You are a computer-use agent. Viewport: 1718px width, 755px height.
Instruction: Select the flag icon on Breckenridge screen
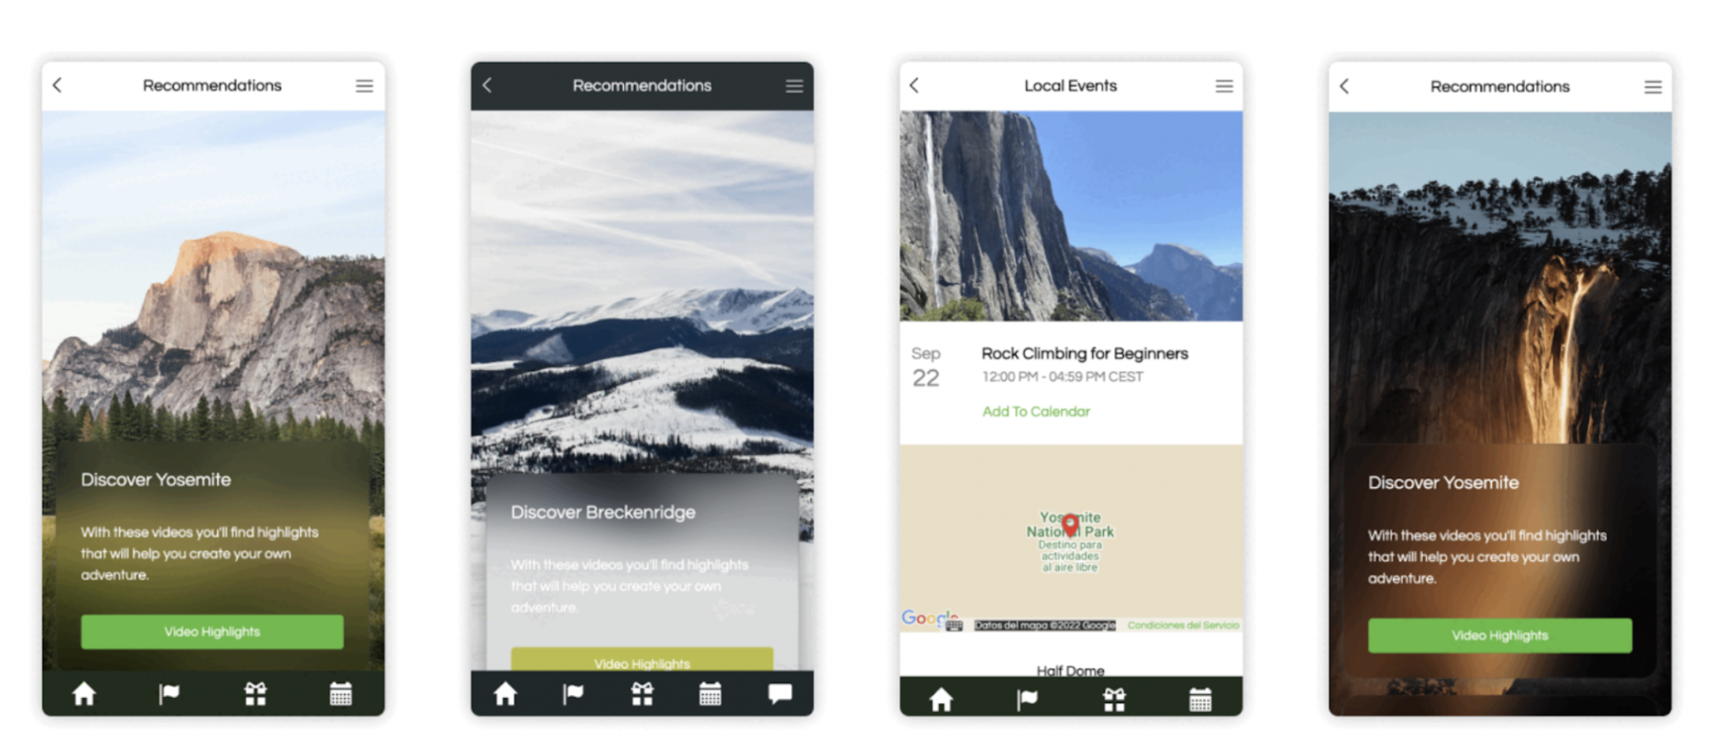(573, 694)
